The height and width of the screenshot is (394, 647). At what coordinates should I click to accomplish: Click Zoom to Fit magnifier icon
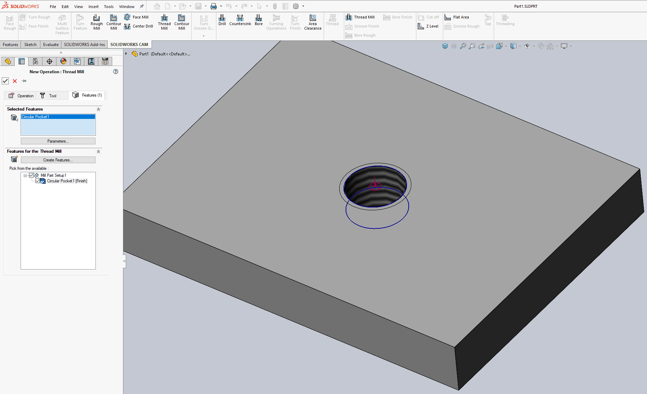[463, 46]
